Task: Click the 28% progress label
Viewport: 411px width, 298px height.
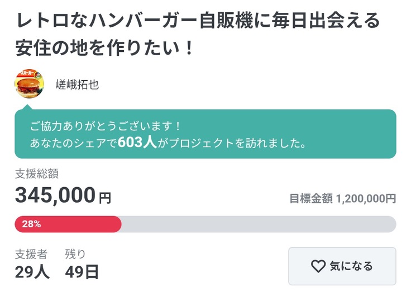Action: [31, 224]
